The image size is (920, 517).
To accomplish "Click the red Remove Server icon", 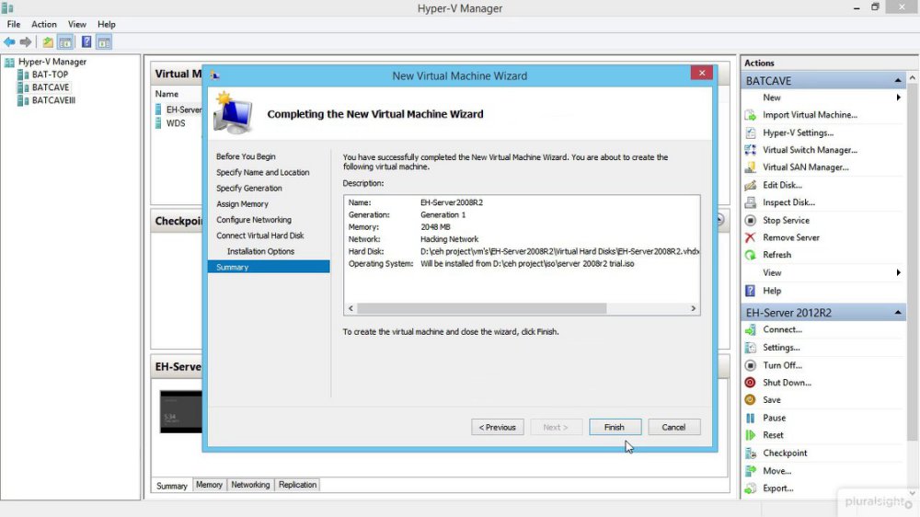I will point(751,237).
